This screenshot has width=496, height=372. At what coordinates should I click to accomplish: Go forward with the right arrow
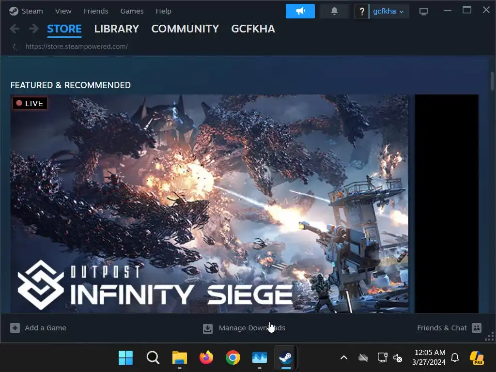33,29
